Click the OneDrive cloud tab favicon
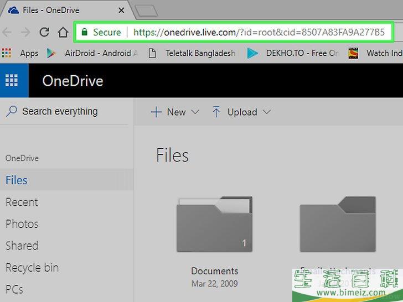 coord(13,11)
